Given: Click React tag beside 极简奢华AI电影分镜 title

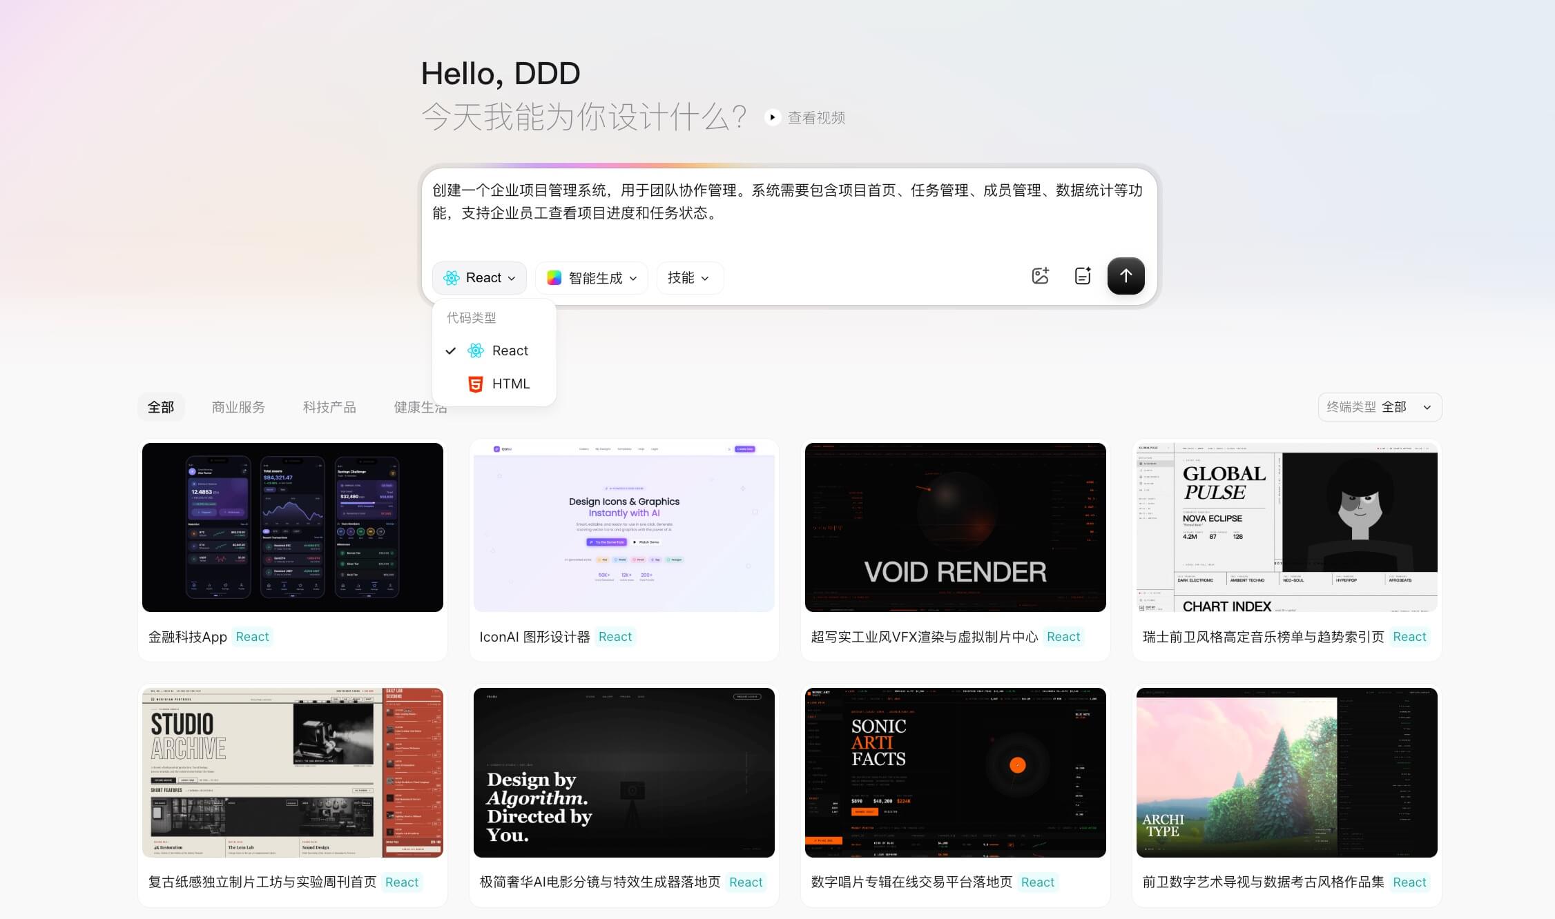Looking at the screenshot, I should 746,882.
